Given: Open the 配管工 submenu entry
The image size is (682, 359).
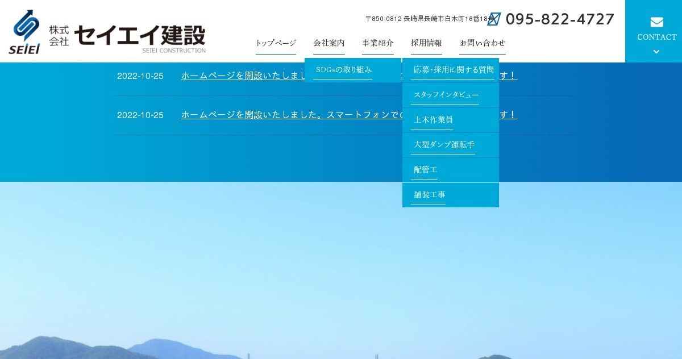Looking at the screenshot, I should click(425, 170).
